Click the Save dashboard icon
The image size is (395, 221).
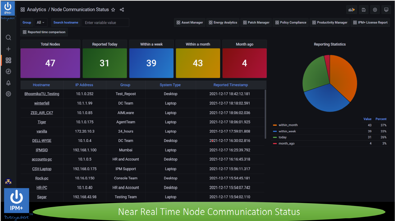364,10
